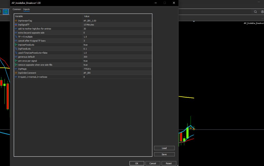Click the double icon beside InpFixedLots

pyautogui.click(x=16, y=49)
